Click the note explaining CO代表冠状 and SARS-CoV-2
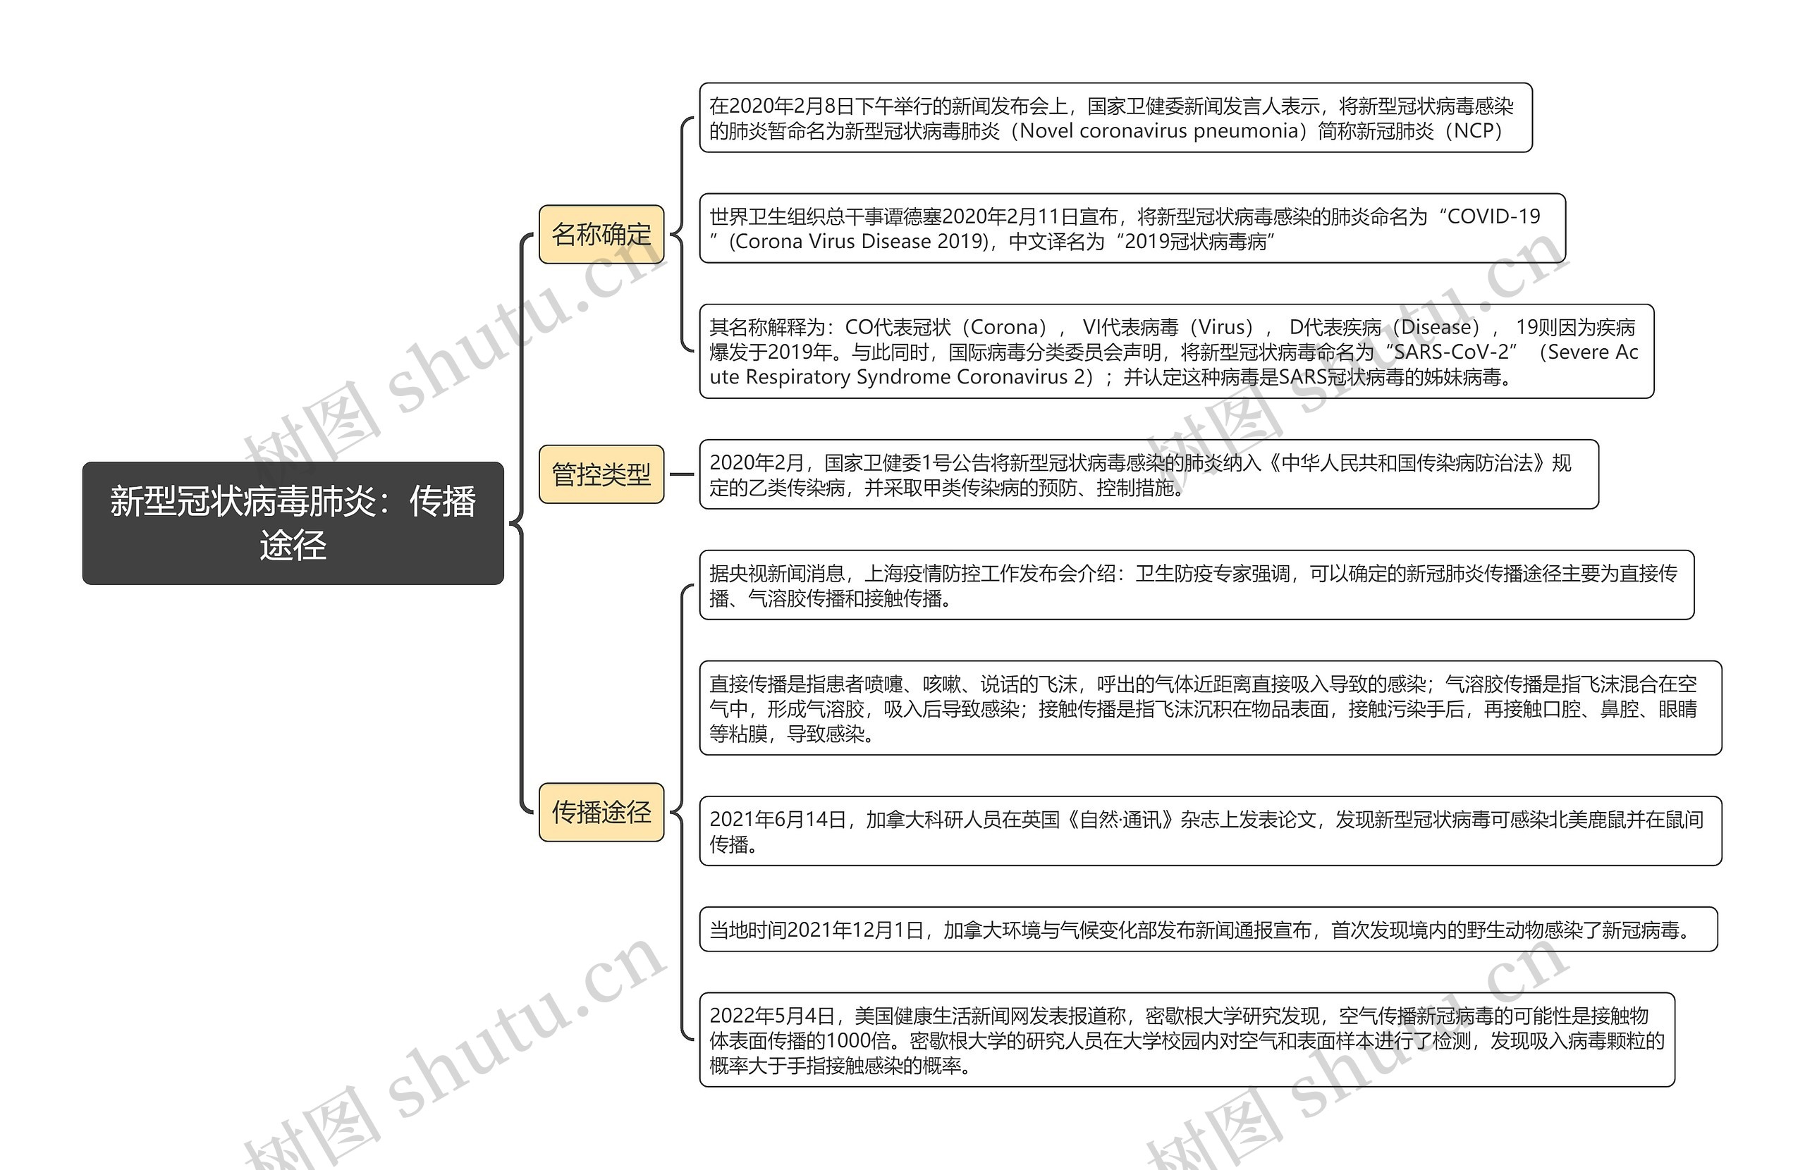This screenshot has width=1805, height=1170. [x=1176, y=352]
